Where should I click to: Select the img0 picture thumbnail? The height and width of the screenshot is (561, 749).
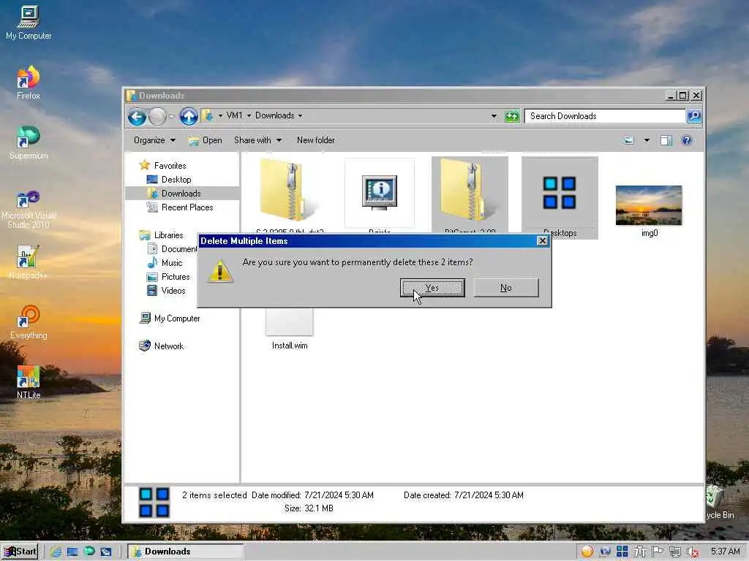tap(649, 205)
